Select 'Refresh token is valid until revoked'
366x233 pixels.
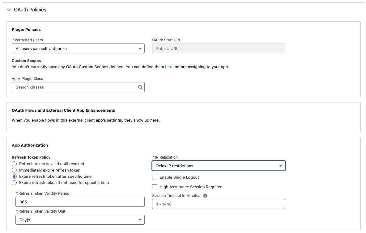pos(14,164)
